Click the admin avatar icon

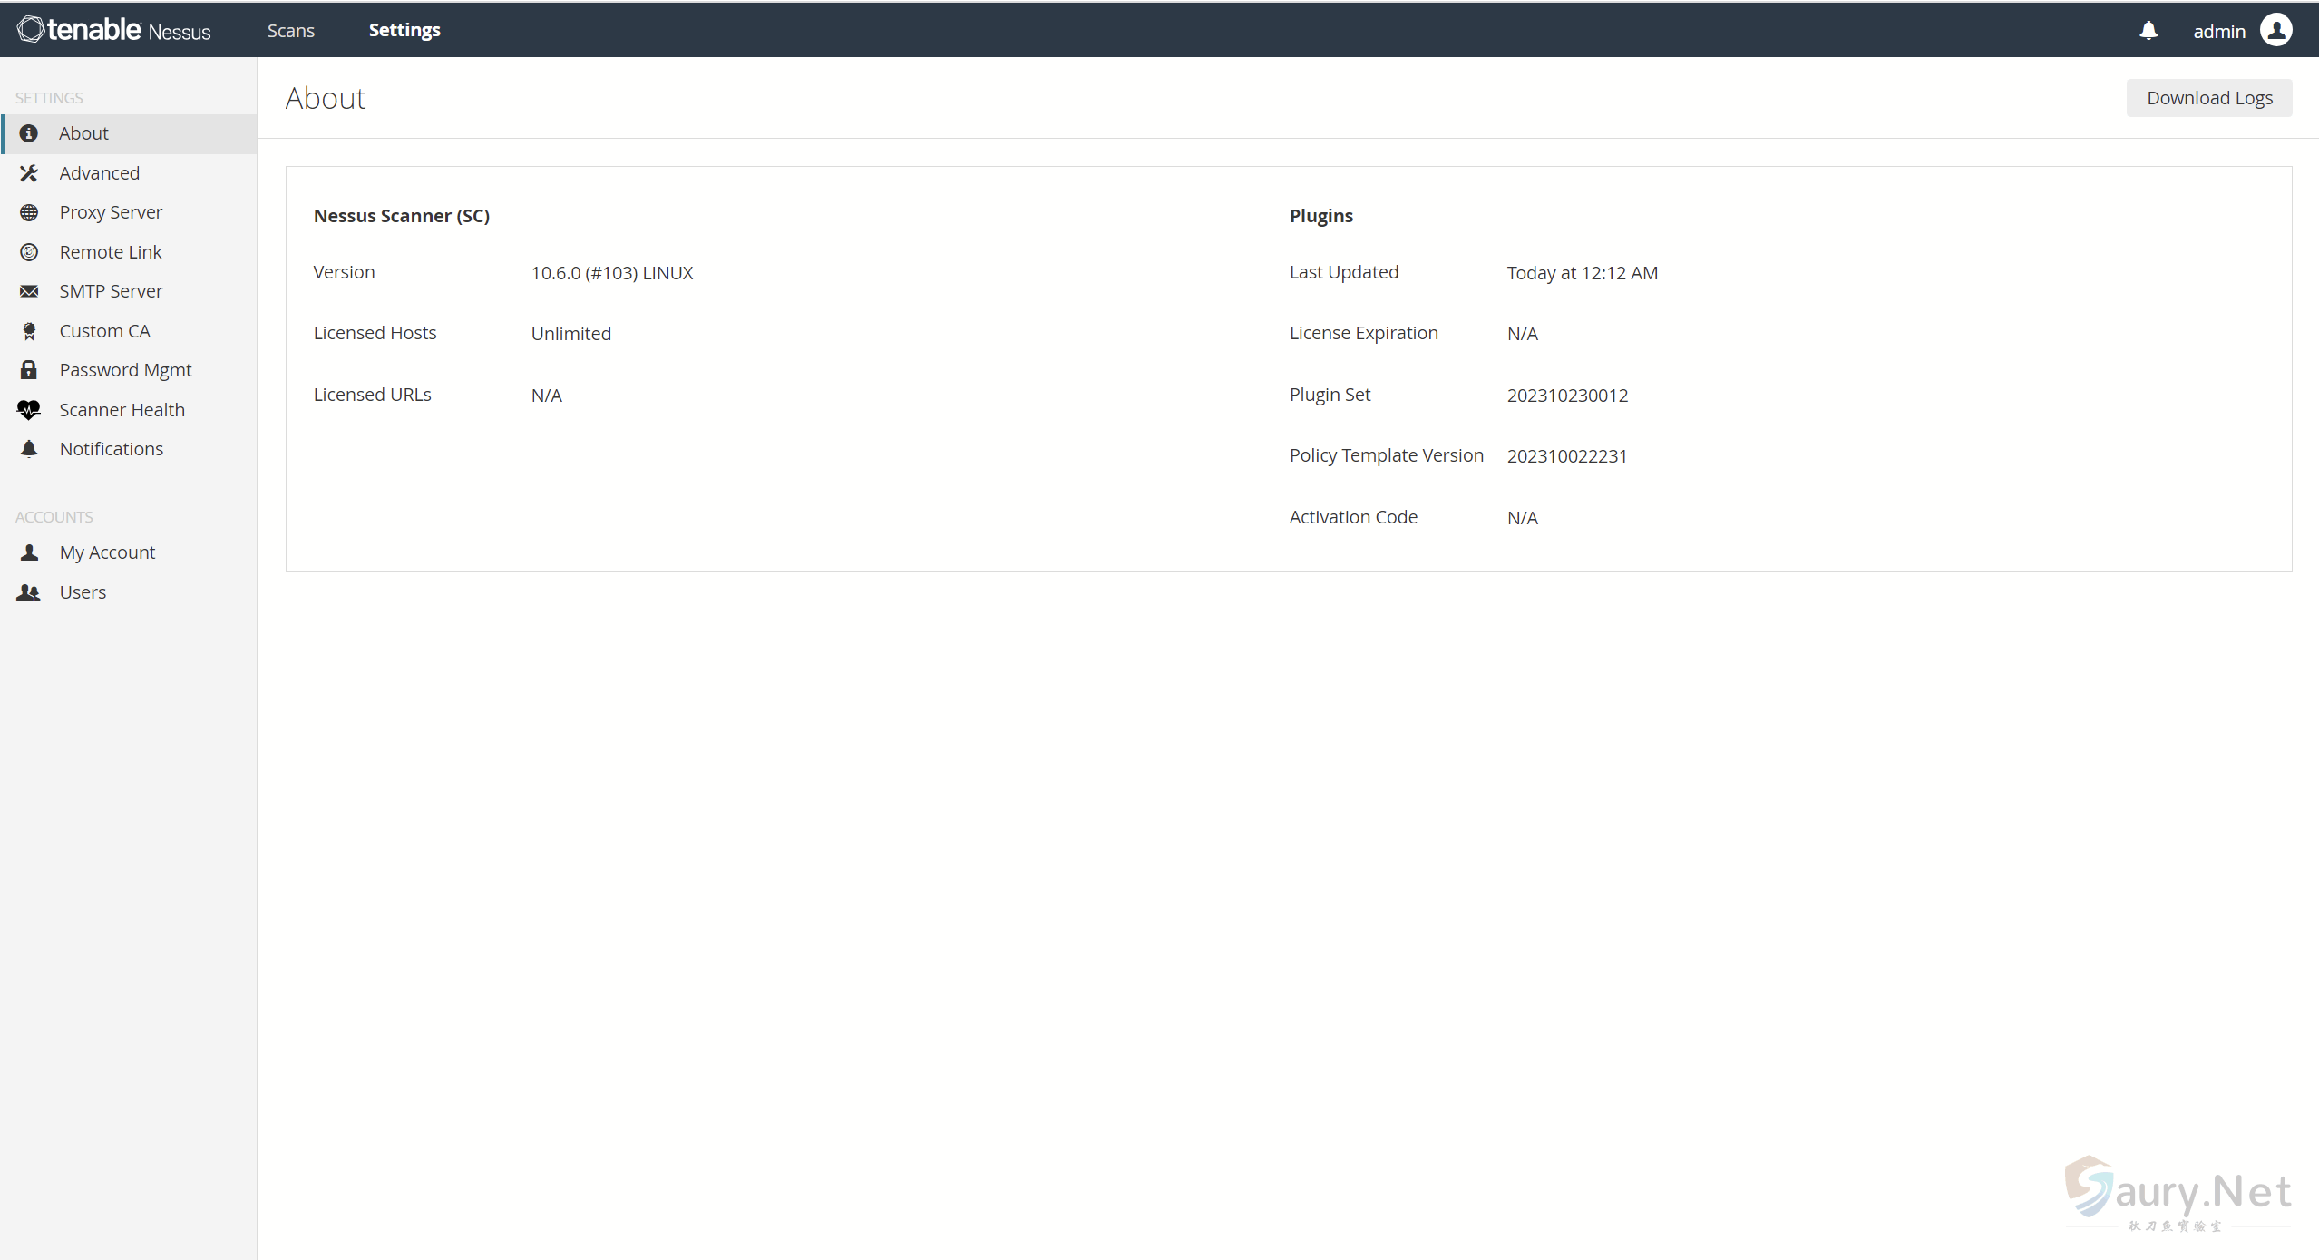(x=2276, y=30)
